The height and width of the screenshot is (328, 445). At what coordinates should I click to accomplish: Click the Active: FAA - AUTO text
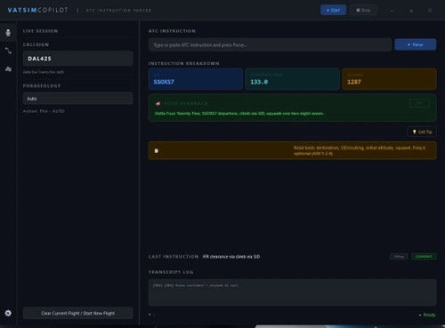coord(44,111)
